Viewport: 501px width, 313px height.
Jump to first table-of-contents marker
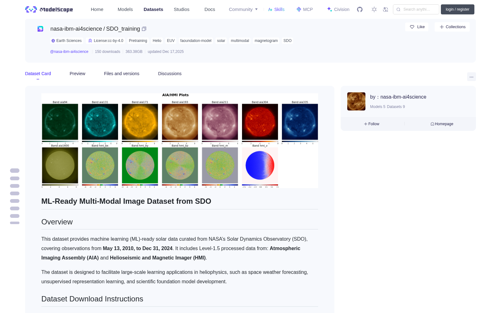click(x=15, y=171)
